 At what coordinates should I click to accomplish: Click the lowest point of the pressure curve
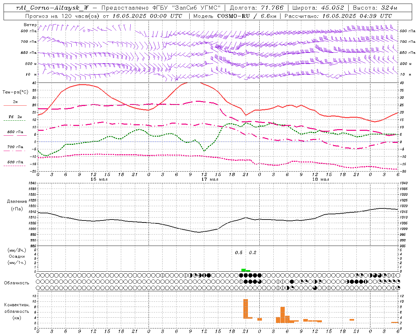click(x=199, y=232)
